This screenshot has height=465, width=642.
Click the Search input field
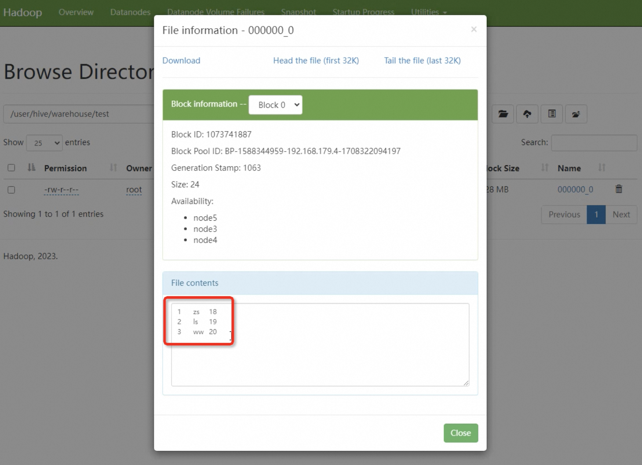pos(594,143)
